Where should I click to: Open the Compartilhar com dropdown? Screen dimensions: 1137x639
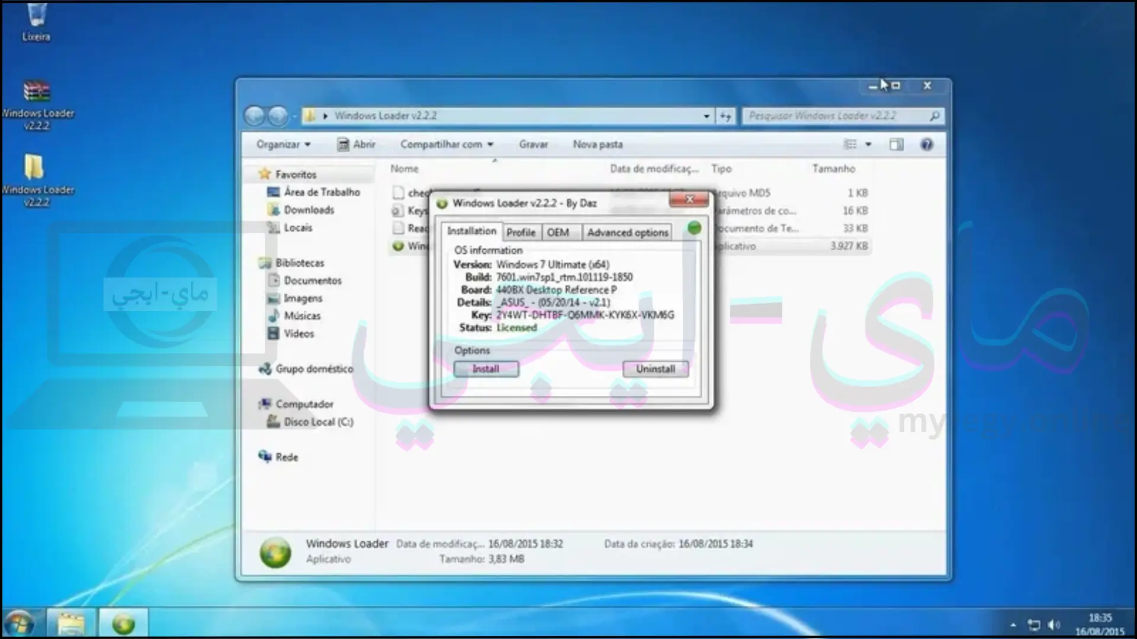pos(447,144)
